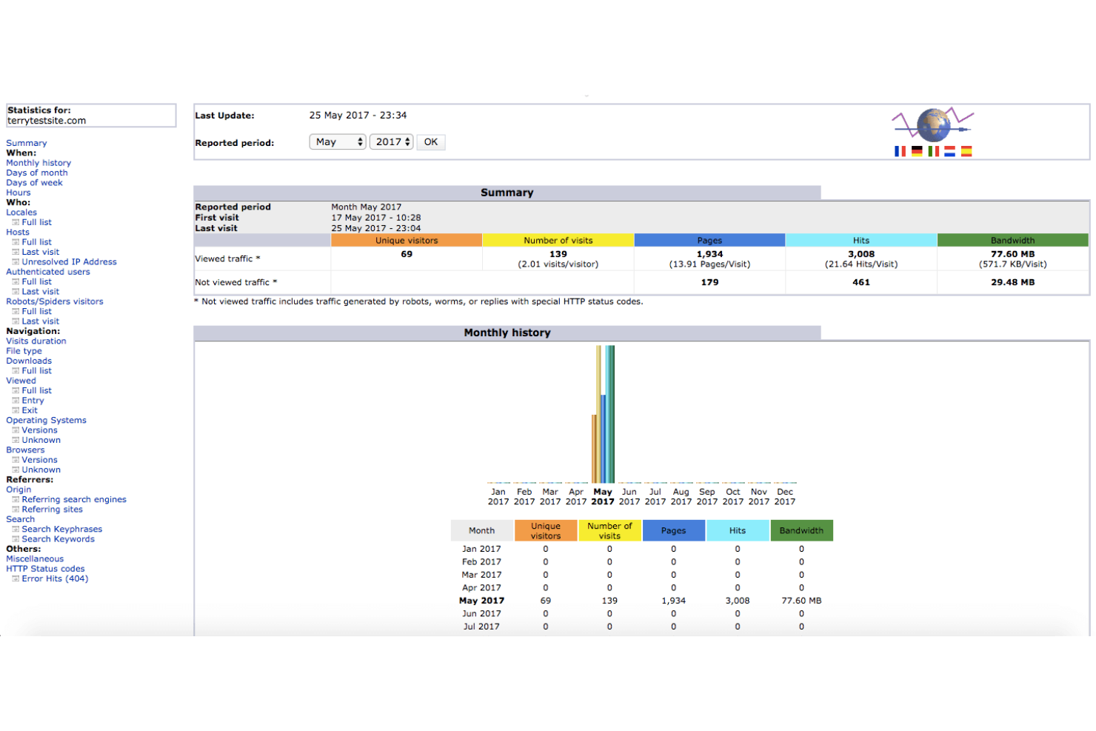Image resolution: width=1096 pixels, height=731 pixels.
Task: Switch language using the Spanish flag
Action: (x=966, y=151)
